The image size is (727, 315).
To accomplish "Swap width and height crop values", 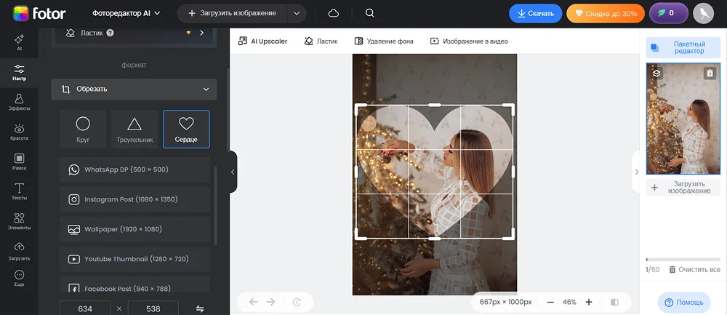I will (x=200, y=308).
